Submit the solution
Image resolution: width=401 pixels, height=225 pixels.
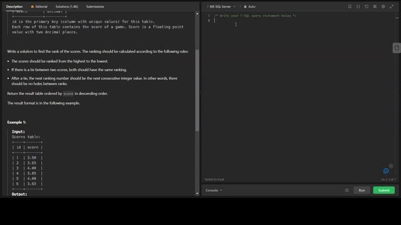(x=384, y=190)
